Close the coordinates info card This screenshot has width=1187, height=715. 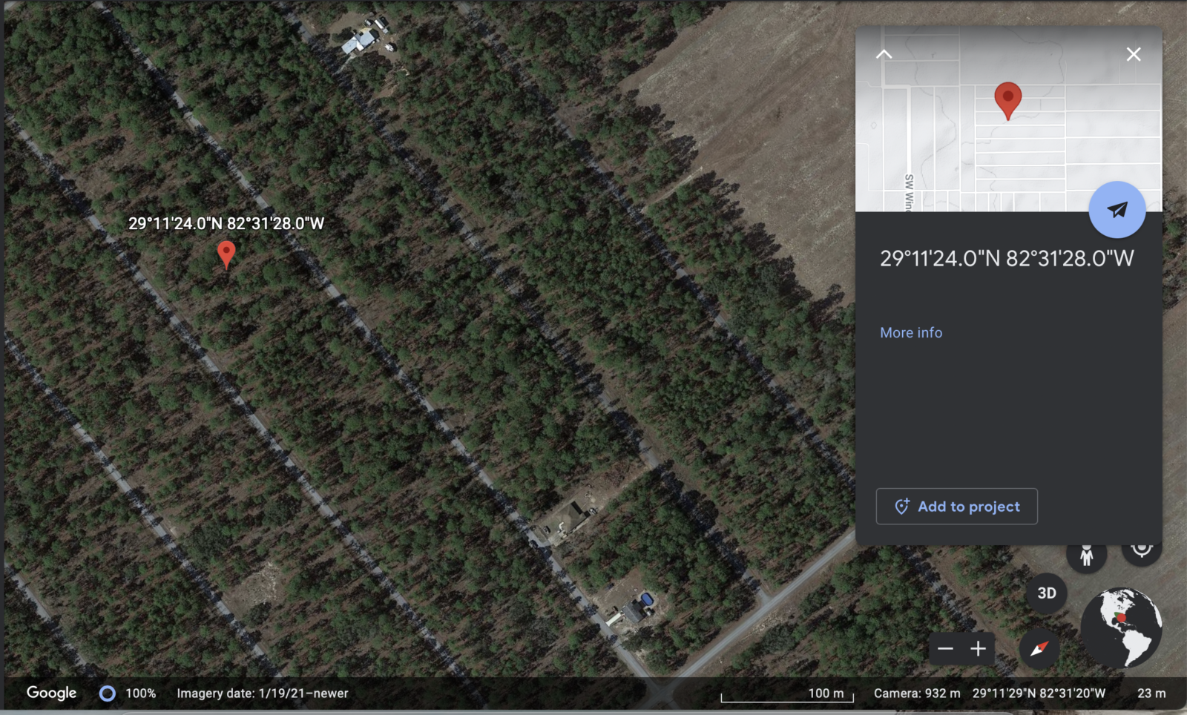click(1134, 54)
